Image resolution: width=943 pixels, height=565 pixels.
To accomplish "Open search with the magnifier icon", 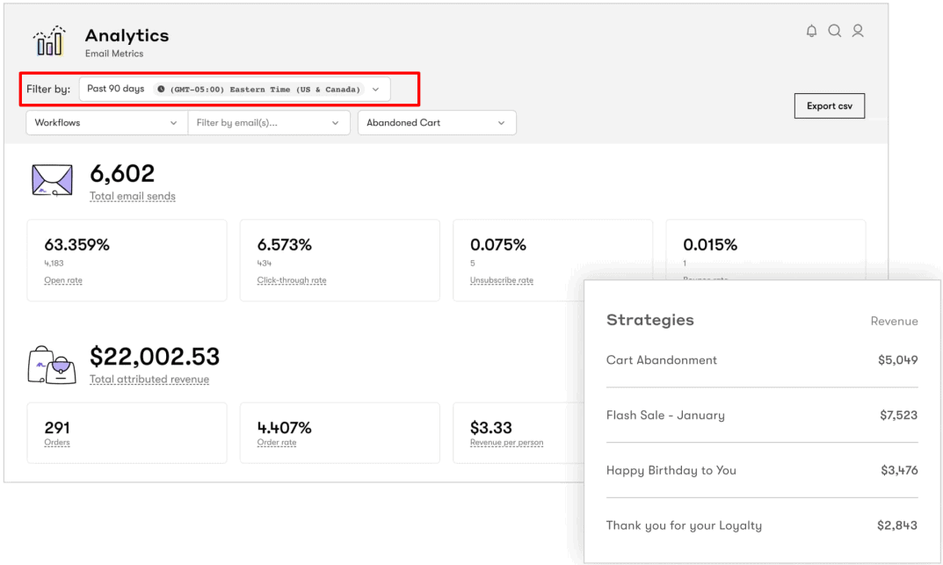I will point(834,31).
